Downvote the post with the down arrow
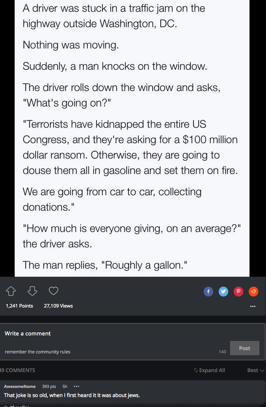 32,291
